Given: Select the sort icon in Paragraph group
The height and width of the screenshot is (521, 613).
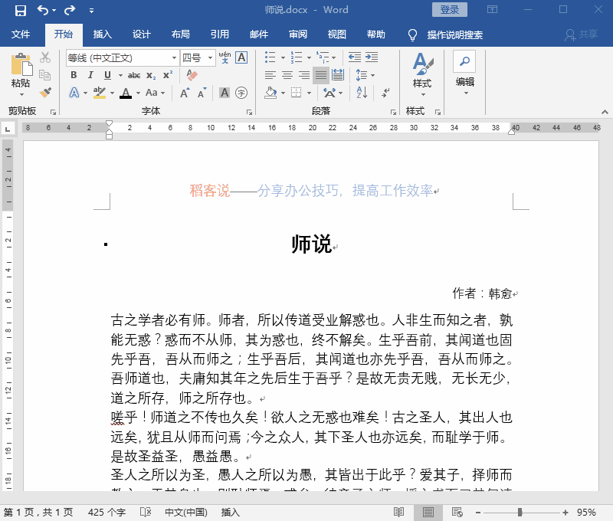Looking at the screenshot, I should click(361, 91).
